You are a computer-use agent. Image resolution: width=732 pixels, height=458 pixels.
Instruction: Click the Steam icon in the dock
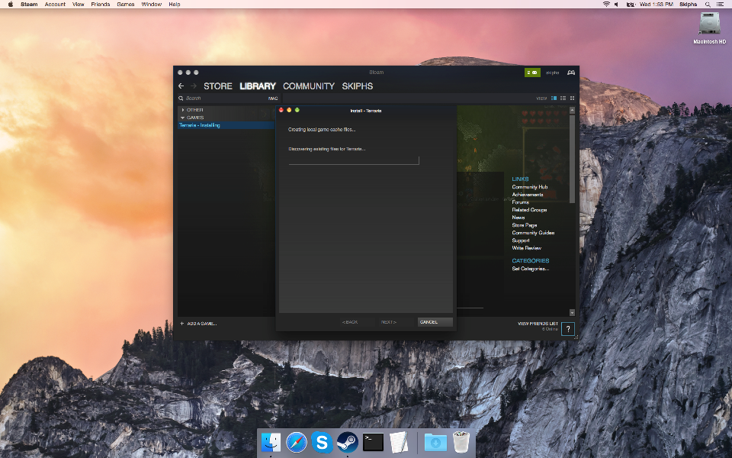coord(348,442)
